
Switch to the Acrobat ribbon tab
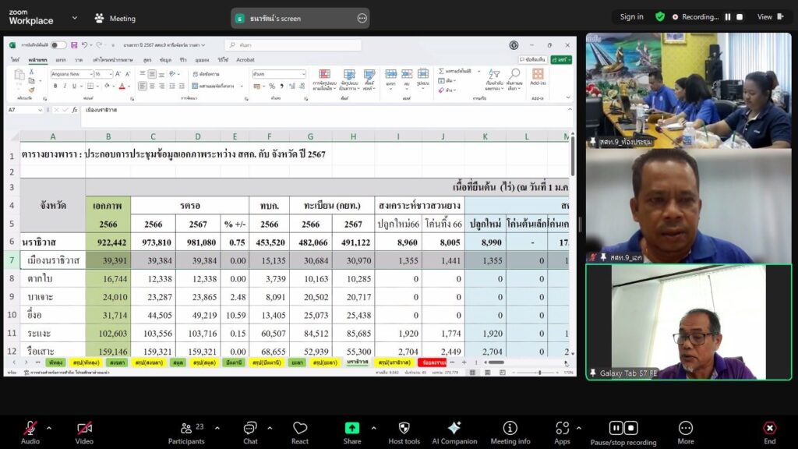[x=245, y=59]
